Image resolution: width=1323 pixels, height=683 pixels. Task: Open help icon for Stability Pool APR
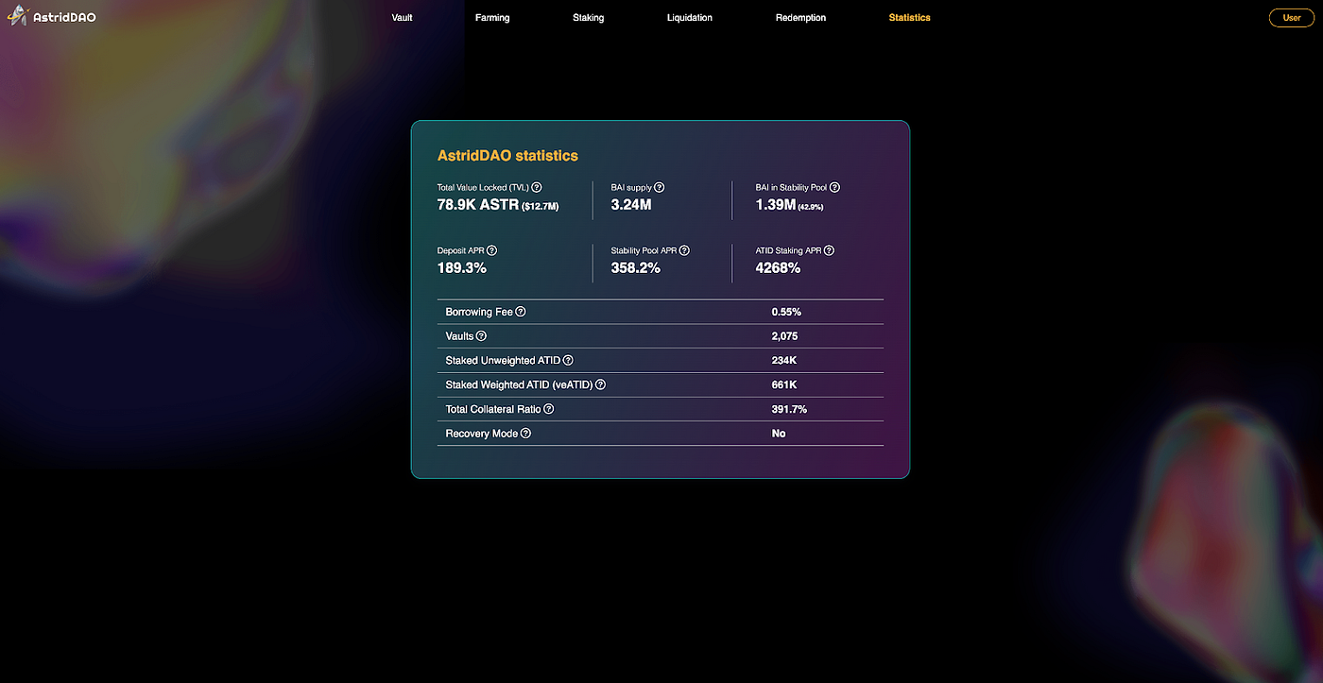click(x=684, y=250)
